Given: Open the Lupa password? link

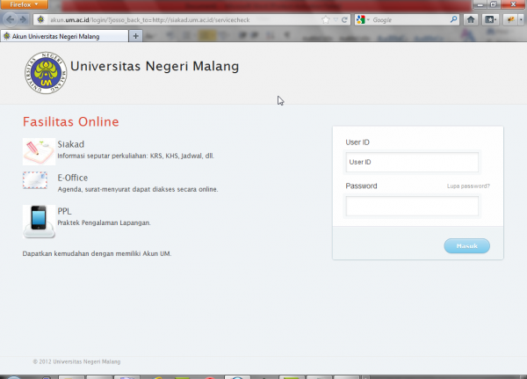Looking at the screenshot, I should pos(468,186).
